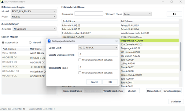Select MEP-Raum row Büro A.00.08
185x111 pixels.
[x=149, y=71]
